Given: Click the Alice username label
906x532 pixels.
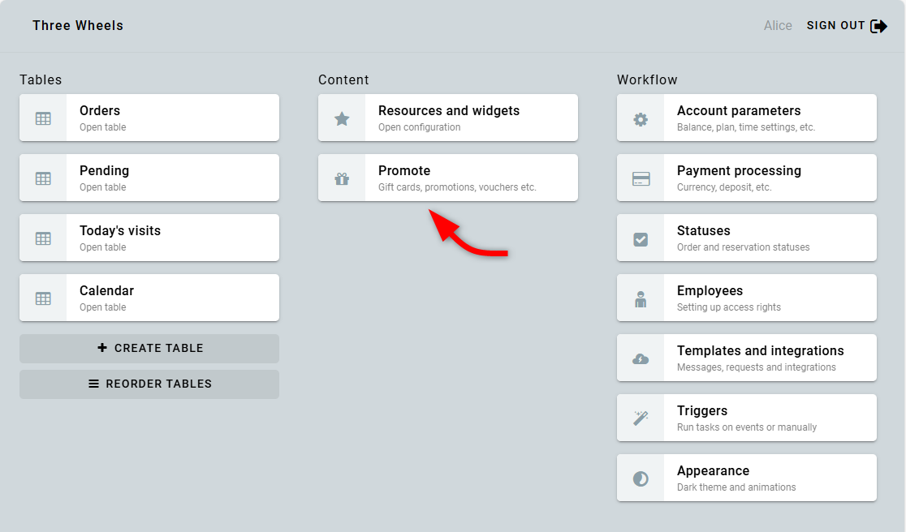Looking at the screenshot, I should [x=778, y=26].
